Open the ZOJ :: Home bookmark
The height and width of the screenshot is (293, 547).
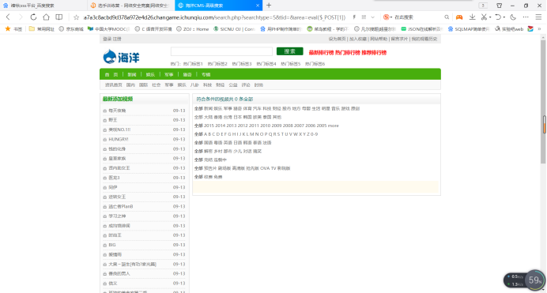pos(192,29)
